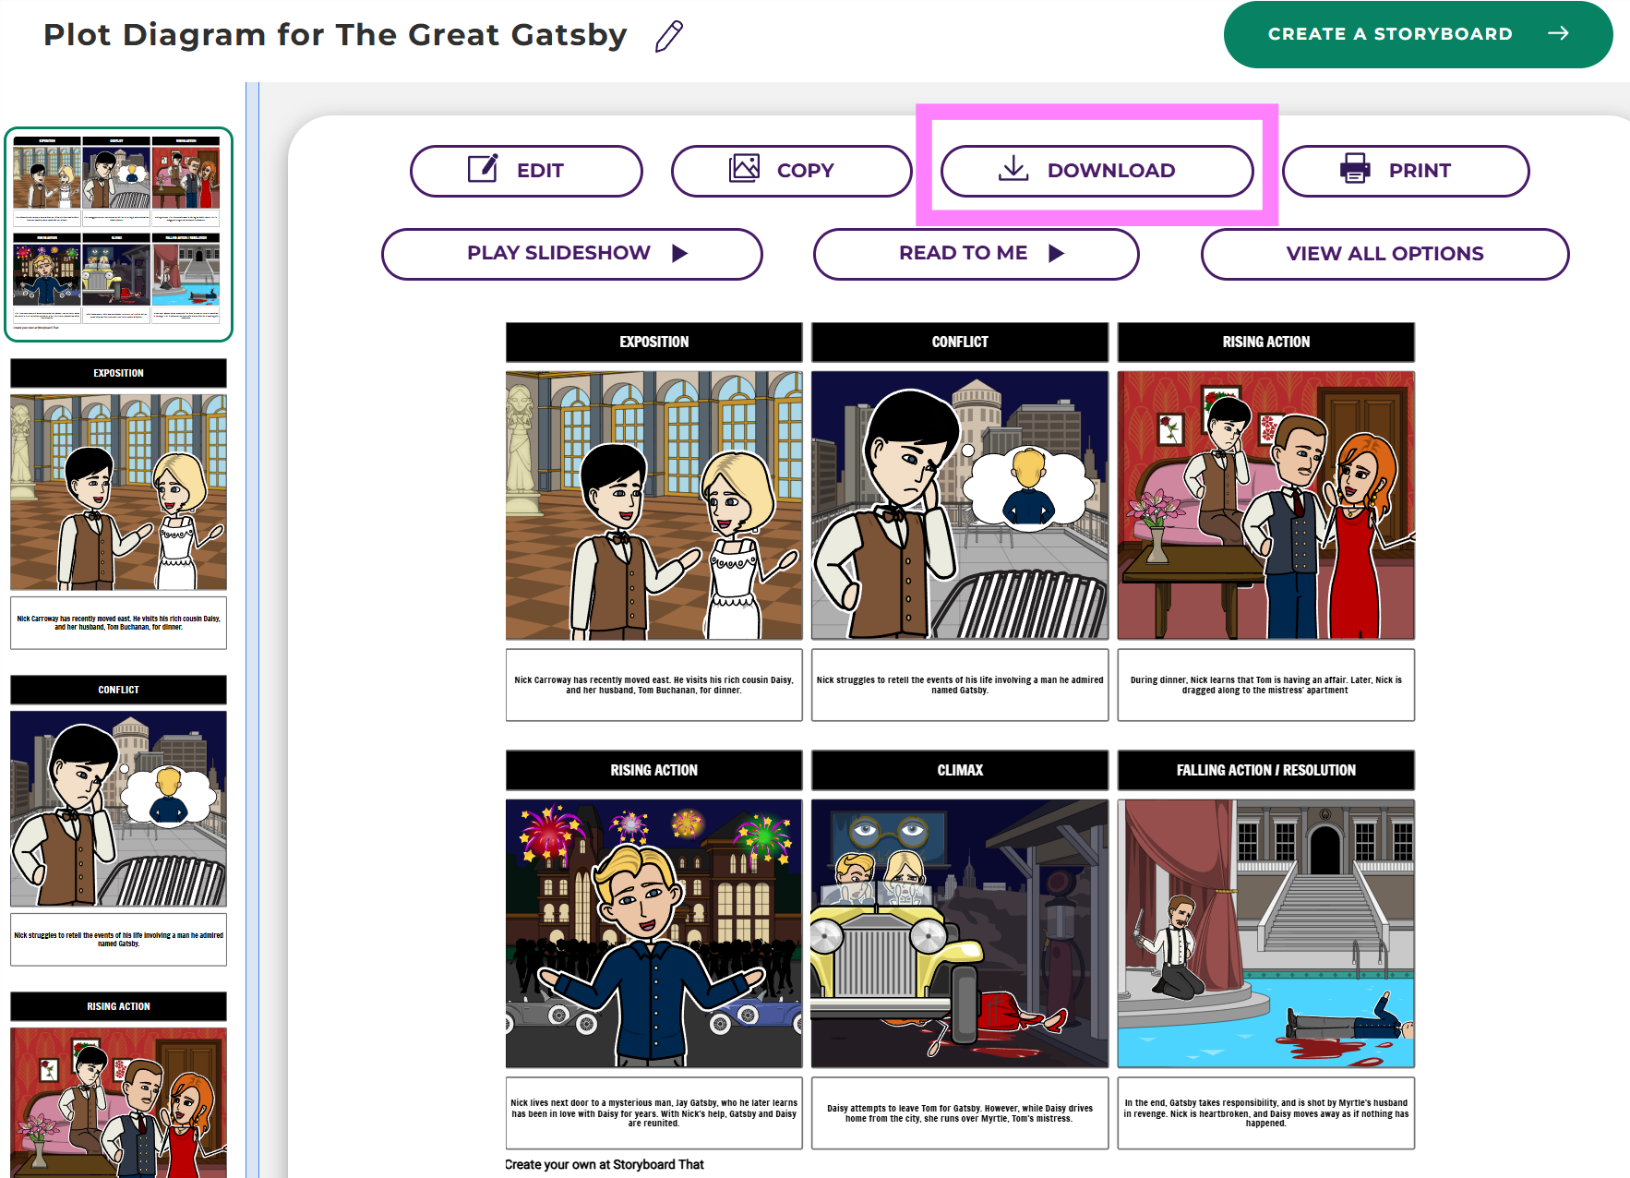Click the arrow in Create a Storyboard button
This screenshot has width=1630, height=1178.
(1558, 33)
